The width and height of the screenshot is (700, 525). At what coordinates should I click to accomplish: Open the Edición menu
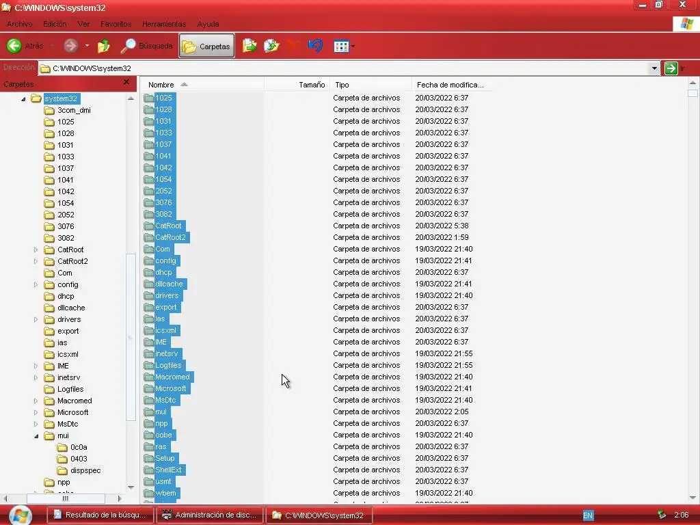tap(55, 24)
